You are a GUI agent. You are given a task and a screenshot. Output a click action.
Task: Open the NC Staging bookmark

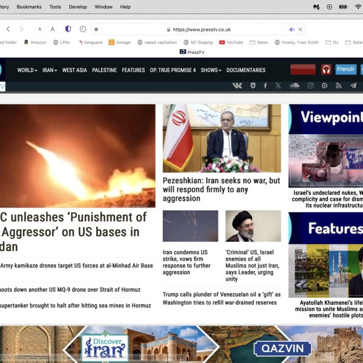(198, 42)
